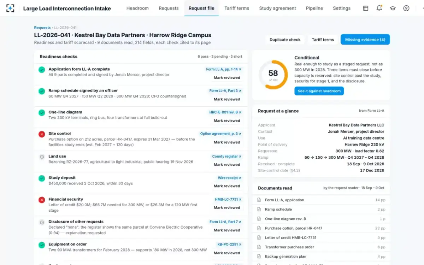
Task: Click the Site-control date value 17 Dec 2026
Action: pyautogui.click(x=372, y=170)
